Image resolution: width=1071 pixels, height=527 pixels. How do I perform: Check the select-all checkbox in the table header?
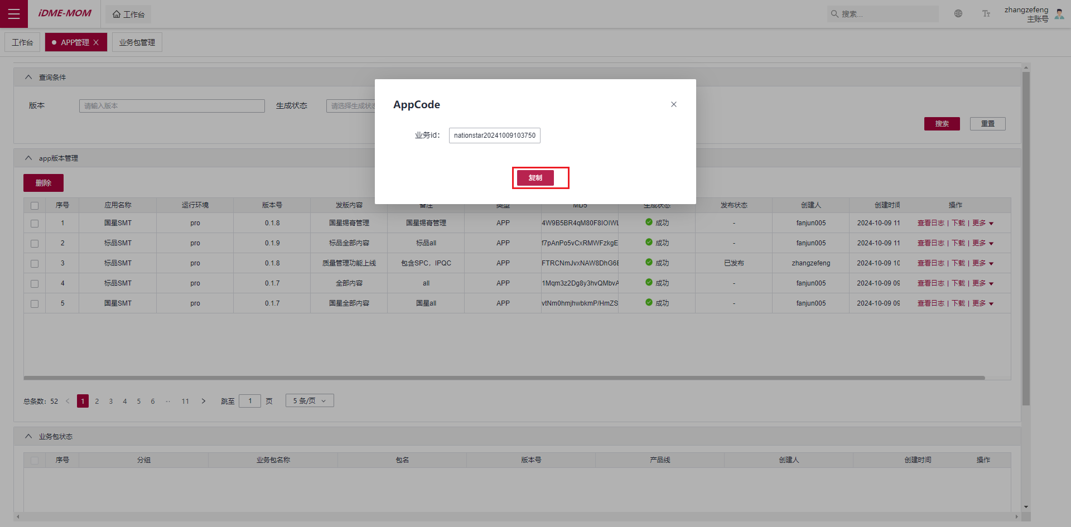(x=35, y=205)
